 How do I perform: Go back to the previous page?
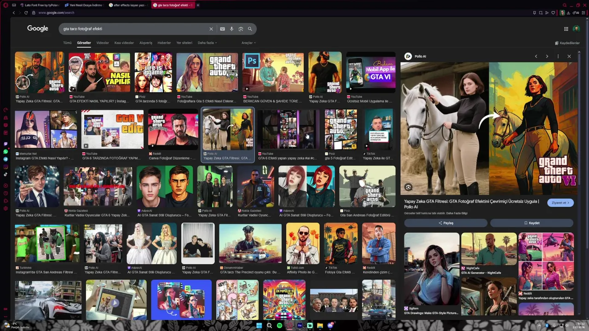pos(14,13)
